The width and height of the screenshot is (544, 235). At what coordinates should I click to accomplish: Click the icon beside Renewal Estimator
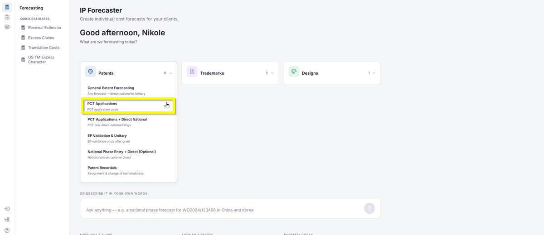coord(23,28)
